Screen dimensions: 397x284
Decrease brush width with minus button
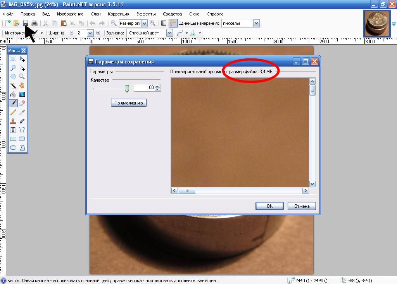click(x=72, y=33)
